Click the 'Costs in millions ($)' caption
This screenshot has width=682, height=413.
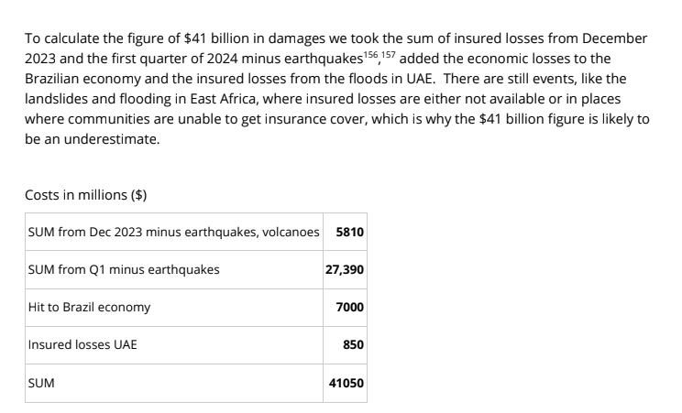pyautogui.click(x=87, y=194)
